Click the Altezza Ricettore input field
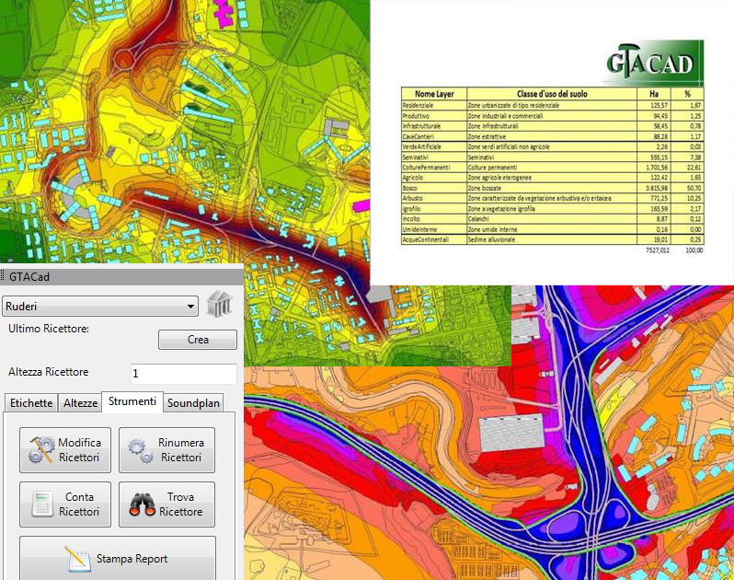This screenshot has height=580, width=734. point(183,374)
